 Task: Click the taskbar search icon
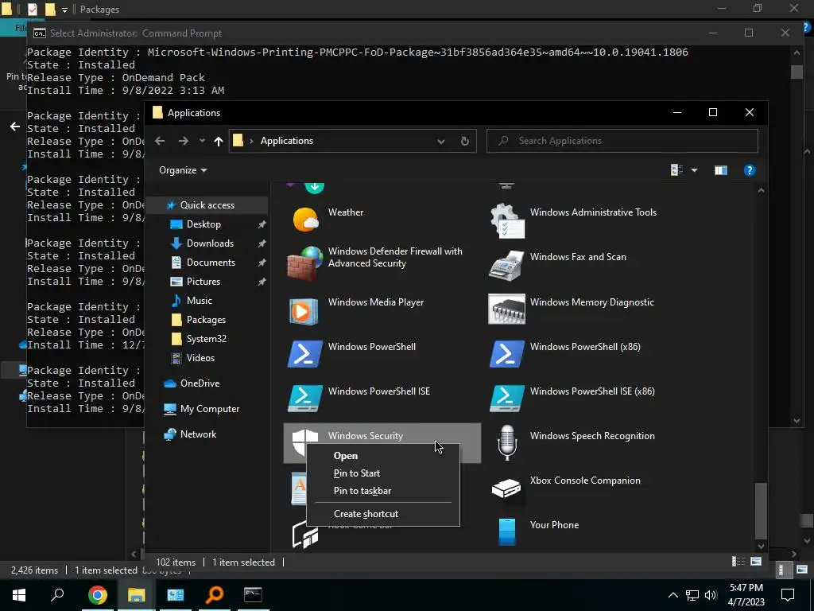click(x=57, y=595)
